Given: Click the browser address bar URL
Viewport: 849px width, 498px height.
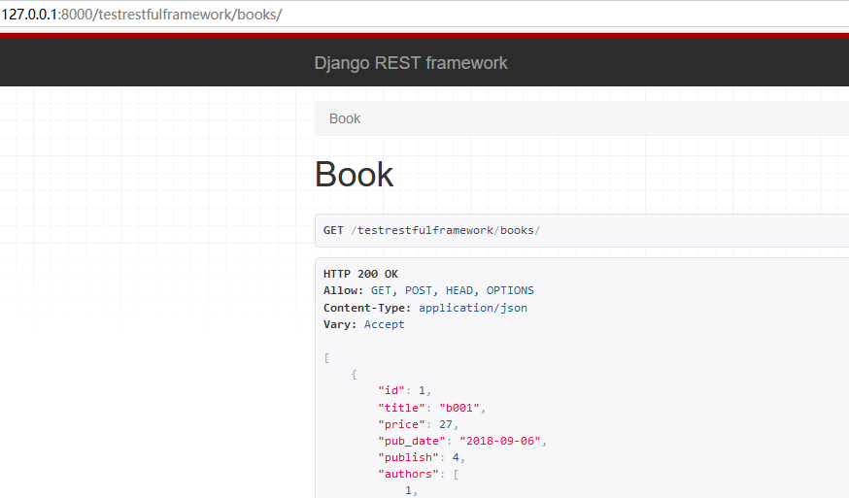Looking at the screenshot, I should click(142, 14).
